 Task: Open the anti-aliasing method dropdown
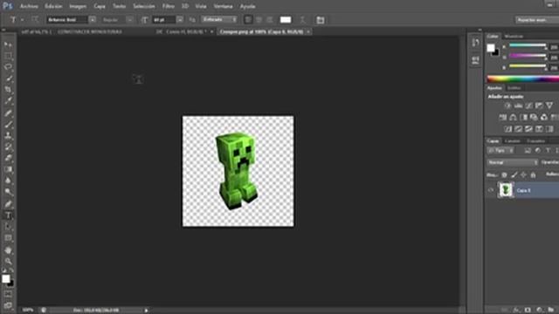(x=219, y=19)
